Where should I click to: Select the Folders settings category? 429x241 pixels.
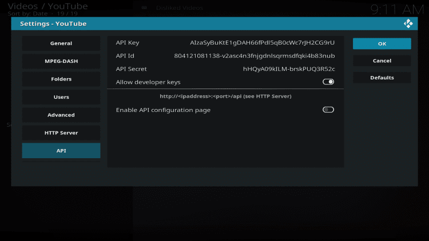pos(61,79)
